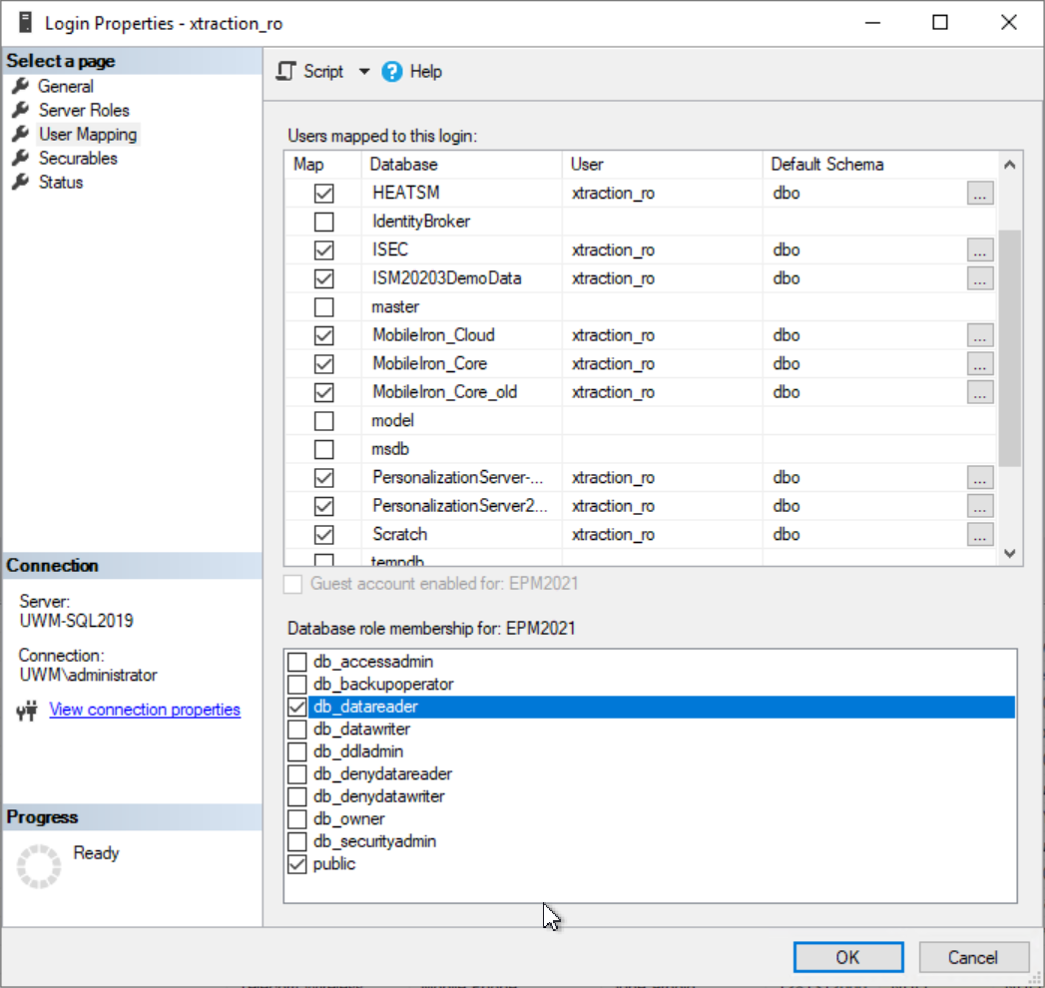The height and width of the screenshot is (988, 1045).
Task: Click the Ready progress spinner icon
Action: pos(39,864)
